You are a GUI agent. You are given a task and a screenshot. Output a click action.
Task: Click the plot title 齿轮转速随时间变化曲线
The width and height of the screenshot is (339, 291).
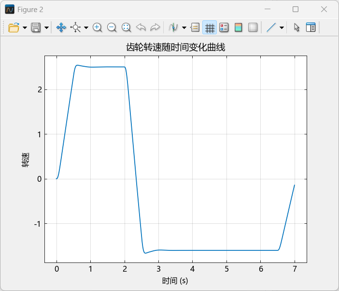click(176, 47)
